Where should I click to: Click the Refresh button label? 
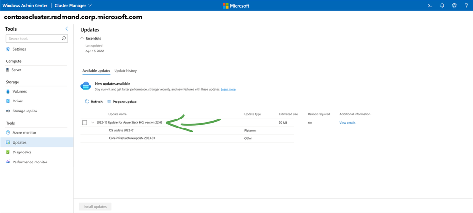[x=97, y=102]
